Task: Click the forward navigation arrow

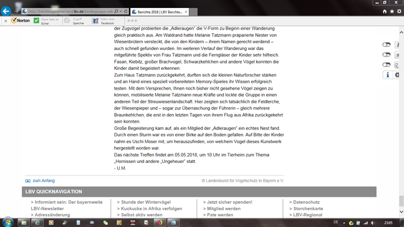Action: pyautogui.click(x=16, y=11)
